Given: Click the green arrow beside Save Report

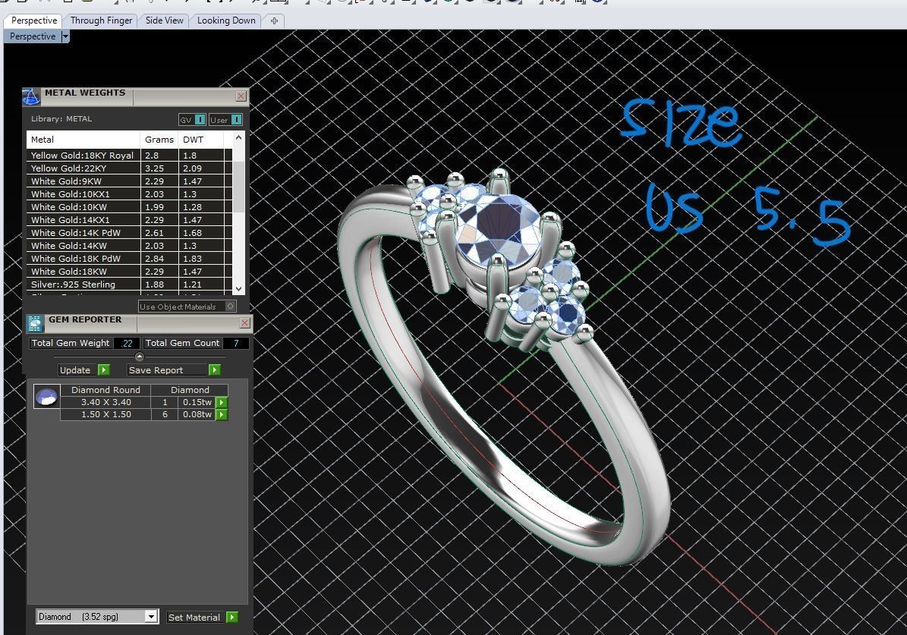Looking at the screenshot, I should tap(215, 370).
